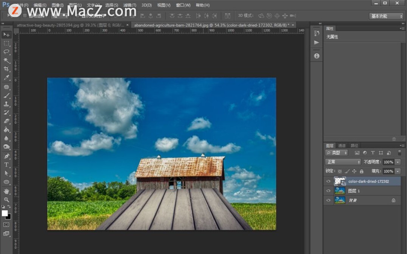Switch to the 通道 channels tab
The height and width of the screenshot is (254, 407).
click(x=342, y=146)
